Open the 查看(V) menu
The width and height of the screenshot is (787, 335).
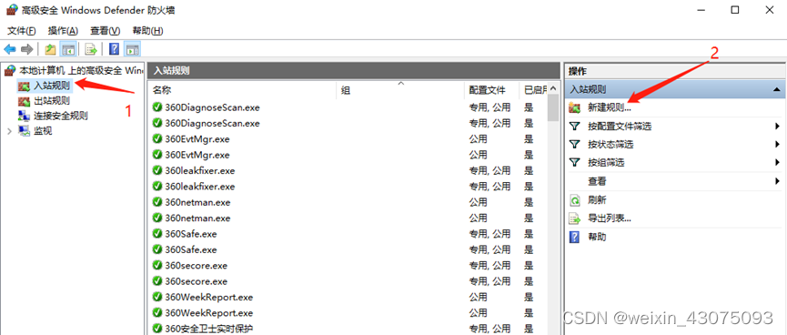click(105, 31)
